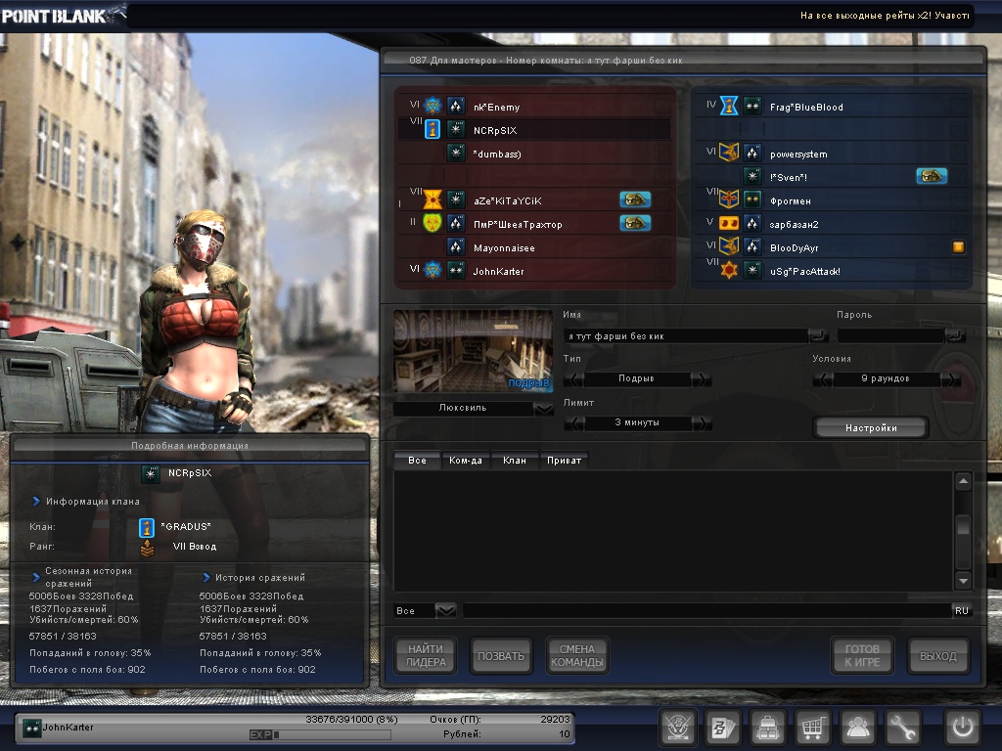1002x751 pixels.
Task: Switch to the Клан chat tab
Action: click(515, 460)
